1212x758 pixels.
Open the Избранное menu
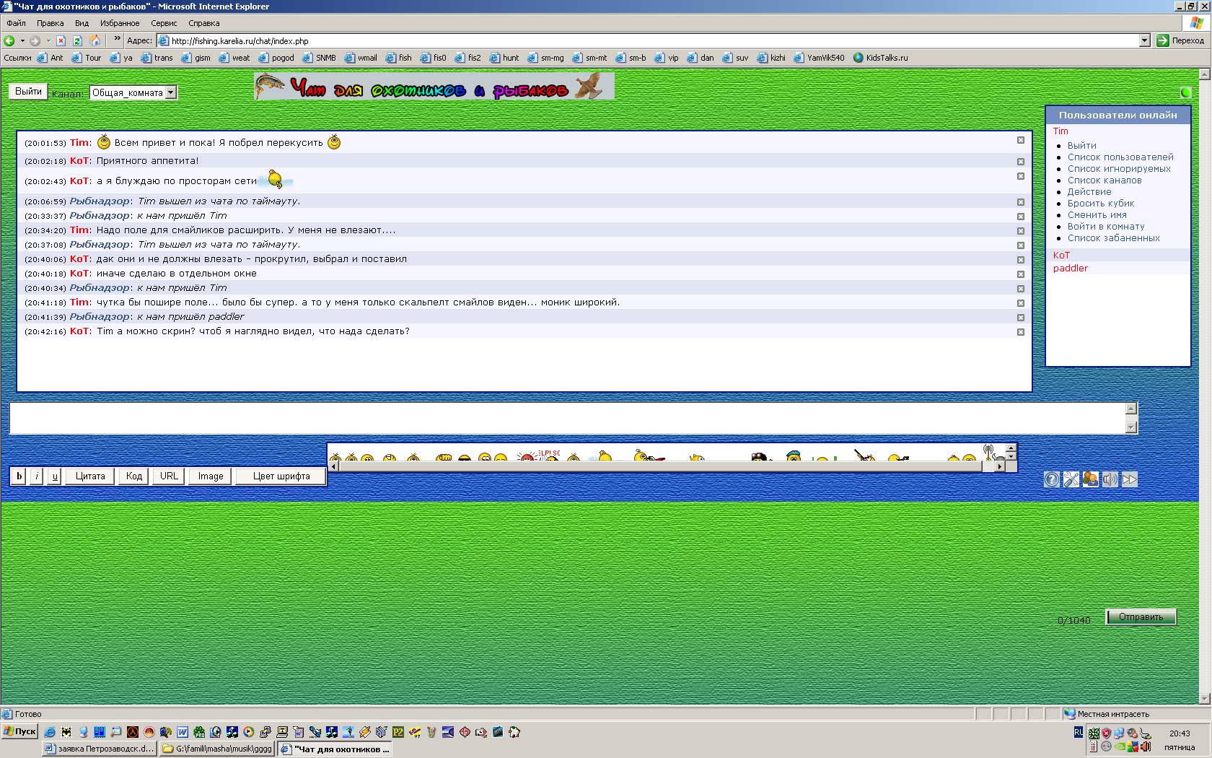click(120, 23)
